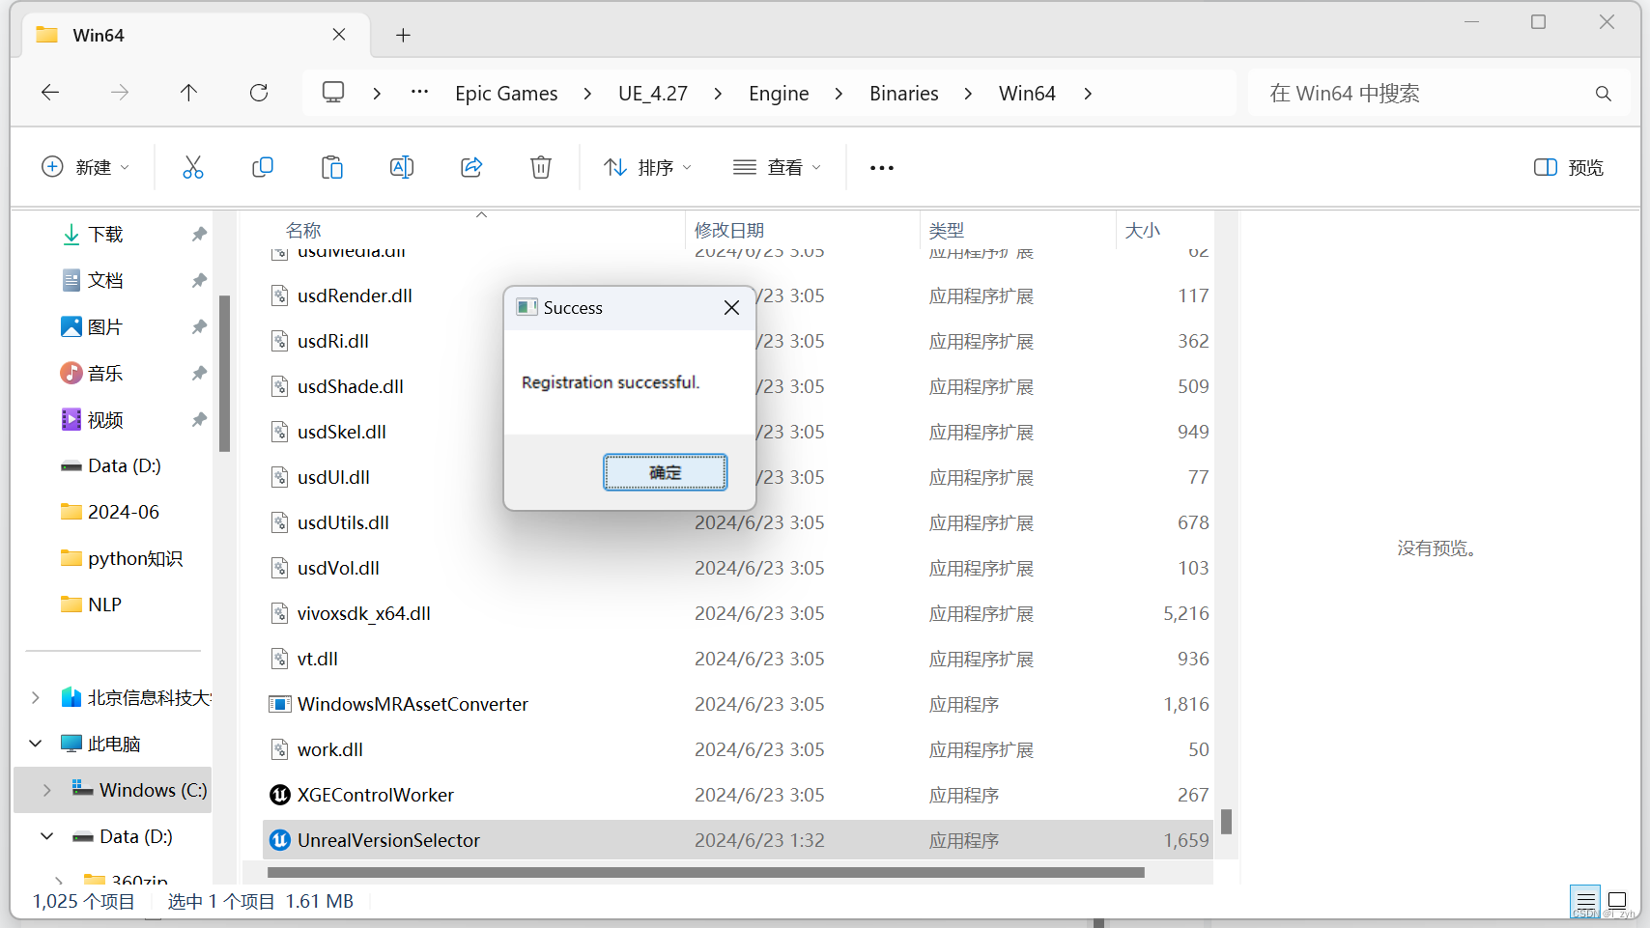This screenshot has width=1650, height=928.
Task: Click the This PC monitor icon in address bar
Action: pyautogui.click(x=333, y=93)
